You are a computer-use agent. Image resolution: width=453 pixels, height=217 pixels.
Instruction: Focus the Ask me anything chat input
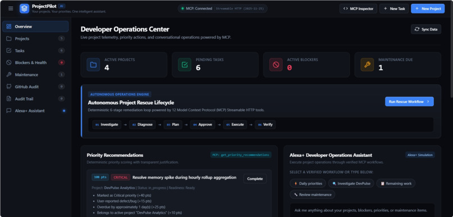point(363,210)
